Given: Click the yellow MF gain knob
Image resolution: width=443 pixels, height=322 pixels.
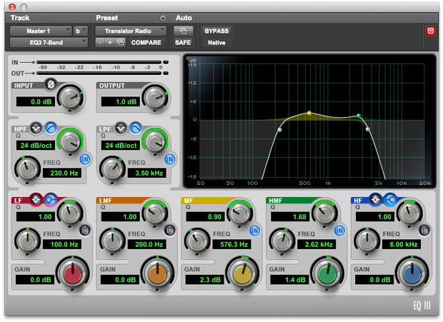Looking at the screenshot, I should (242, 273).
